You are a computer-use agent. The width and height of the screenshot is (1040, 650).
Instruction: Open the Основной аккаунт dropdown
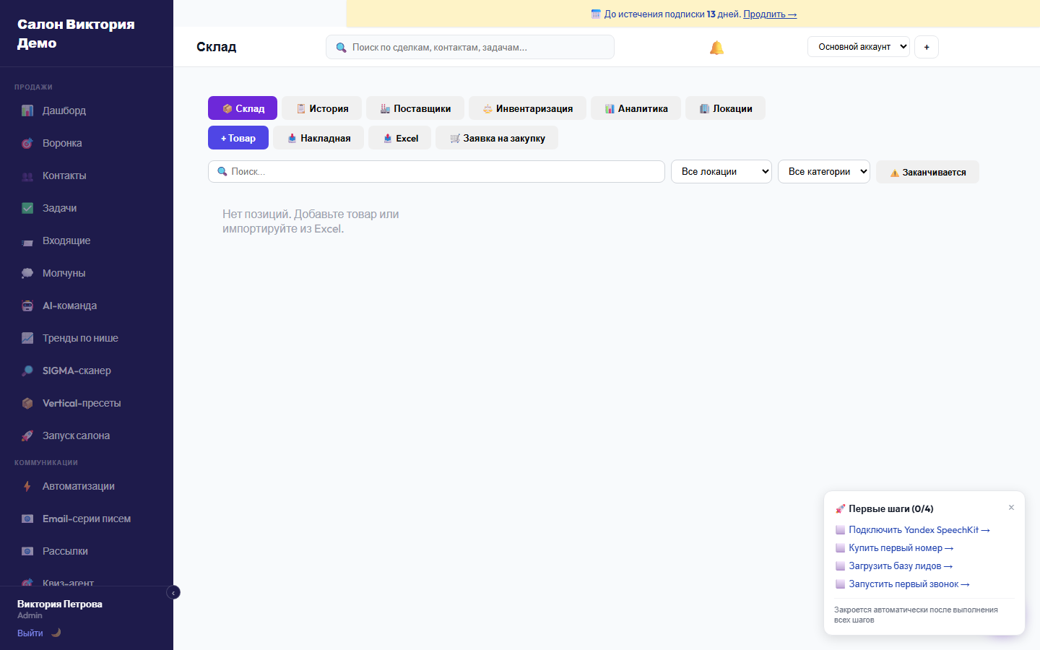[859, 47]
